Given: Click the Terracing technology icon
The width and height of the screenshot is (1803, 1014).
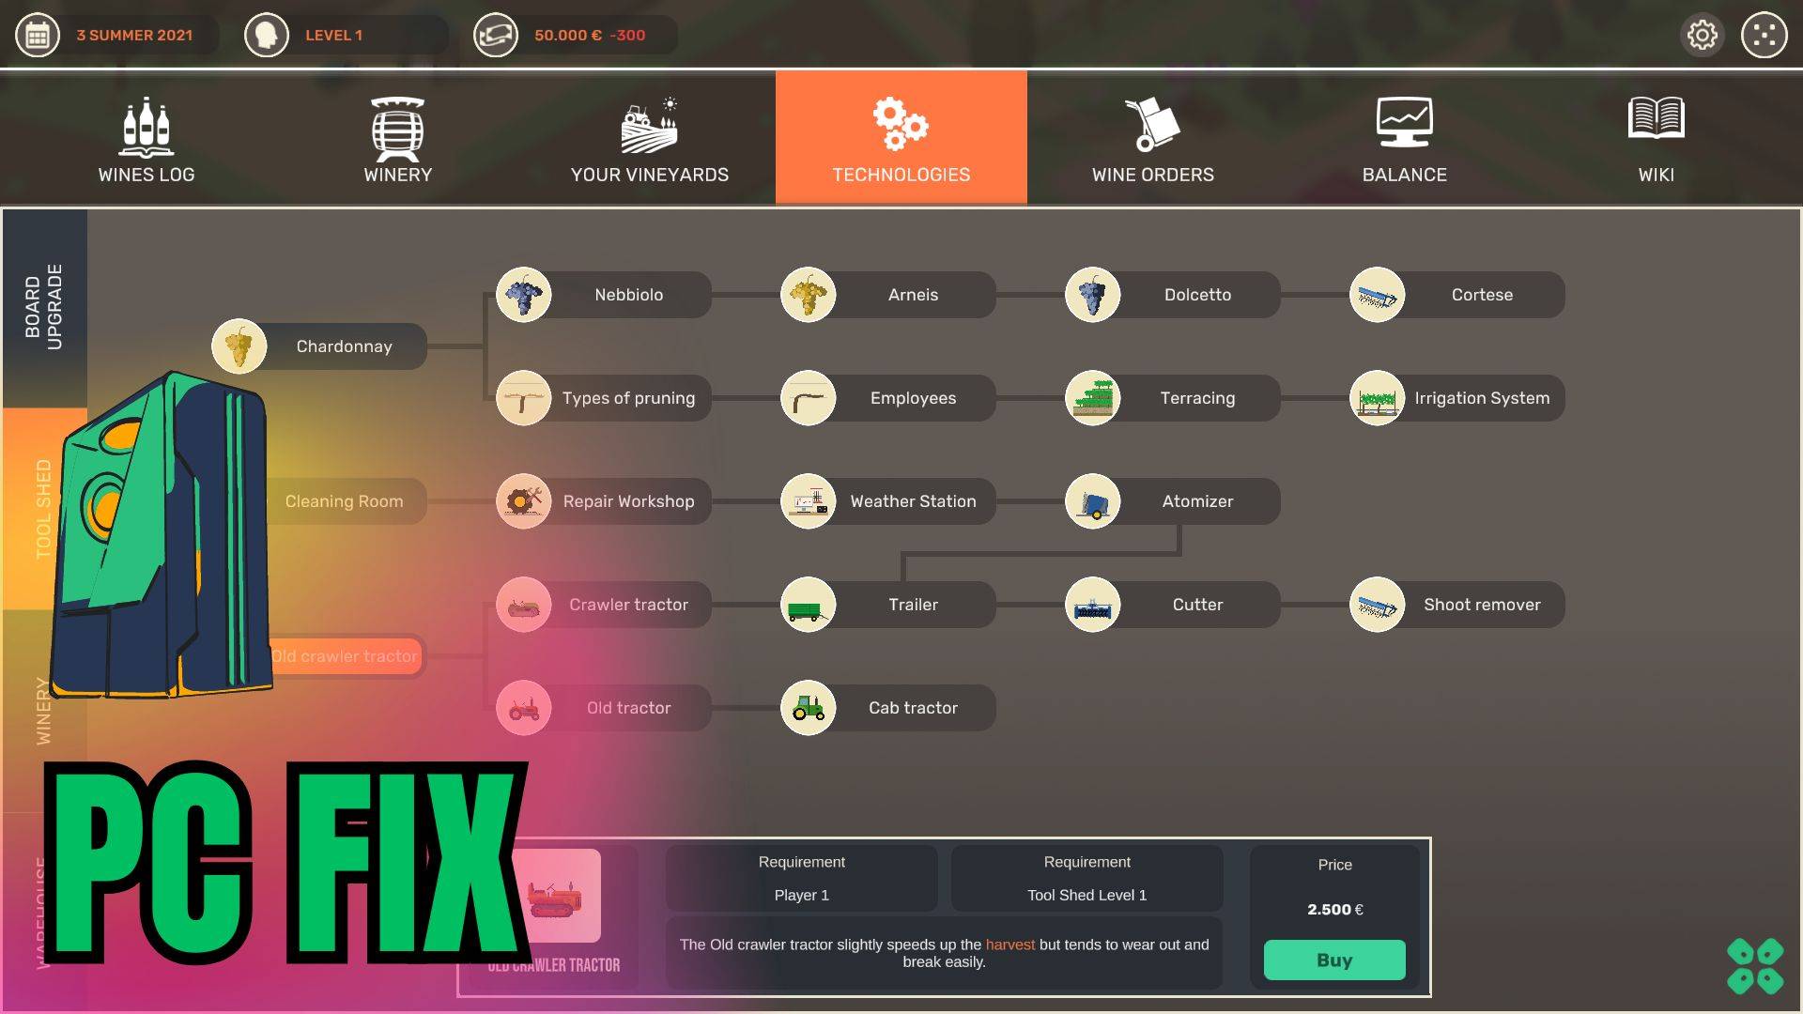Looking at the screenshot, I should coord(1093,397).
